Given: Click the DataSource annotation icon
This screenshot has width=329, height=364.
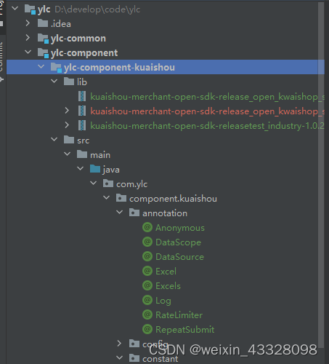Looking at the screenshot, I should (147, 256).
